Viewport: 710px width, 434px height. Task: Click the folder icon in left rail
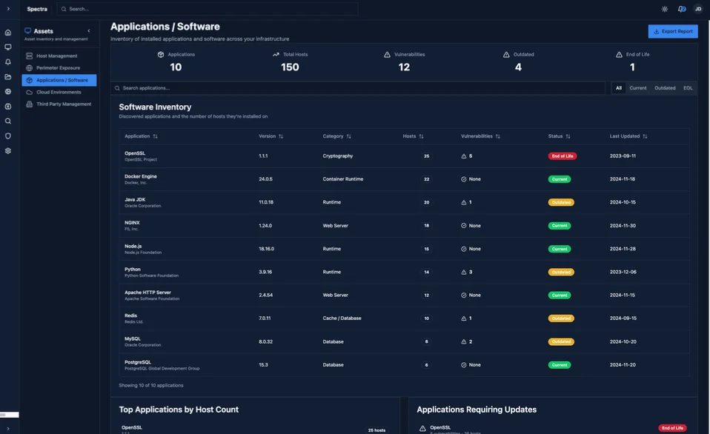tap(8, 77)
